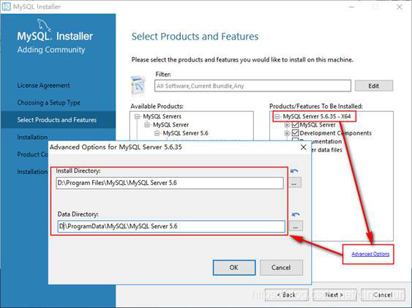Click the Installation step in sidebar

coord(32,137)
